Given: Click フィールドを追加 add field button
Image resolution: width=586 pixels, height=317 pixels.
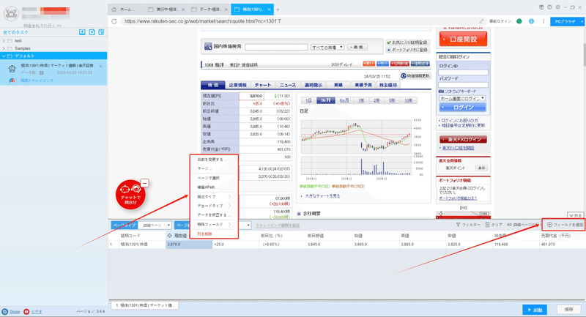Looking at the screenshot, I should [565, 225].
